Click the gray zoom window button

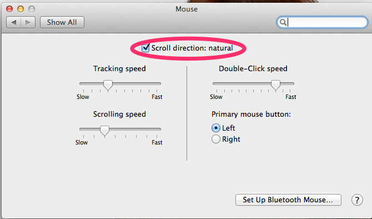point(32,9)
